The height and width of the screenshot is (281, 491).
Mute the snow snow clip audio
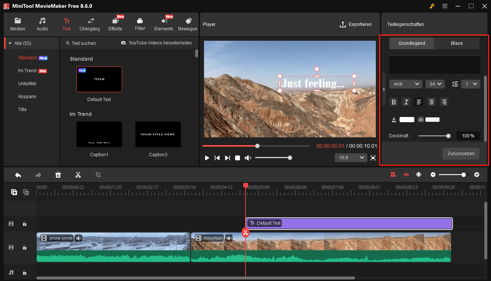pos(79,238)
